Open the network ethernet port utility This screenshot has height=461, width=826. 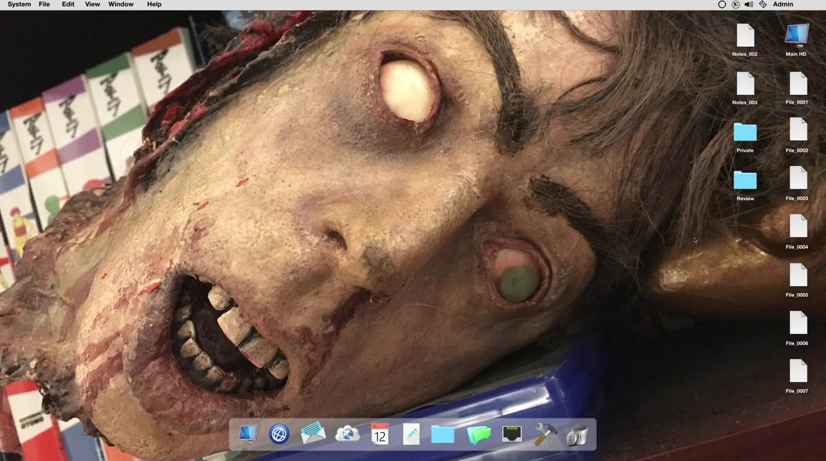click(512, 435)
